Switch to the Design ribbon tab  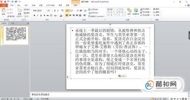26,5
